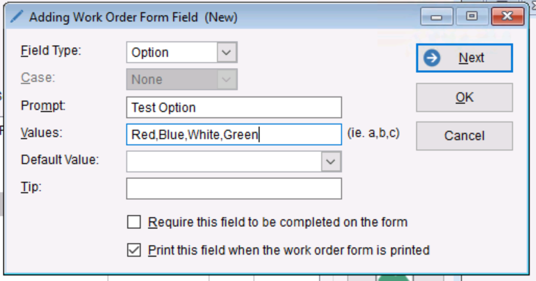
Task: Click the Default Value label
Action: click(60, 160)
